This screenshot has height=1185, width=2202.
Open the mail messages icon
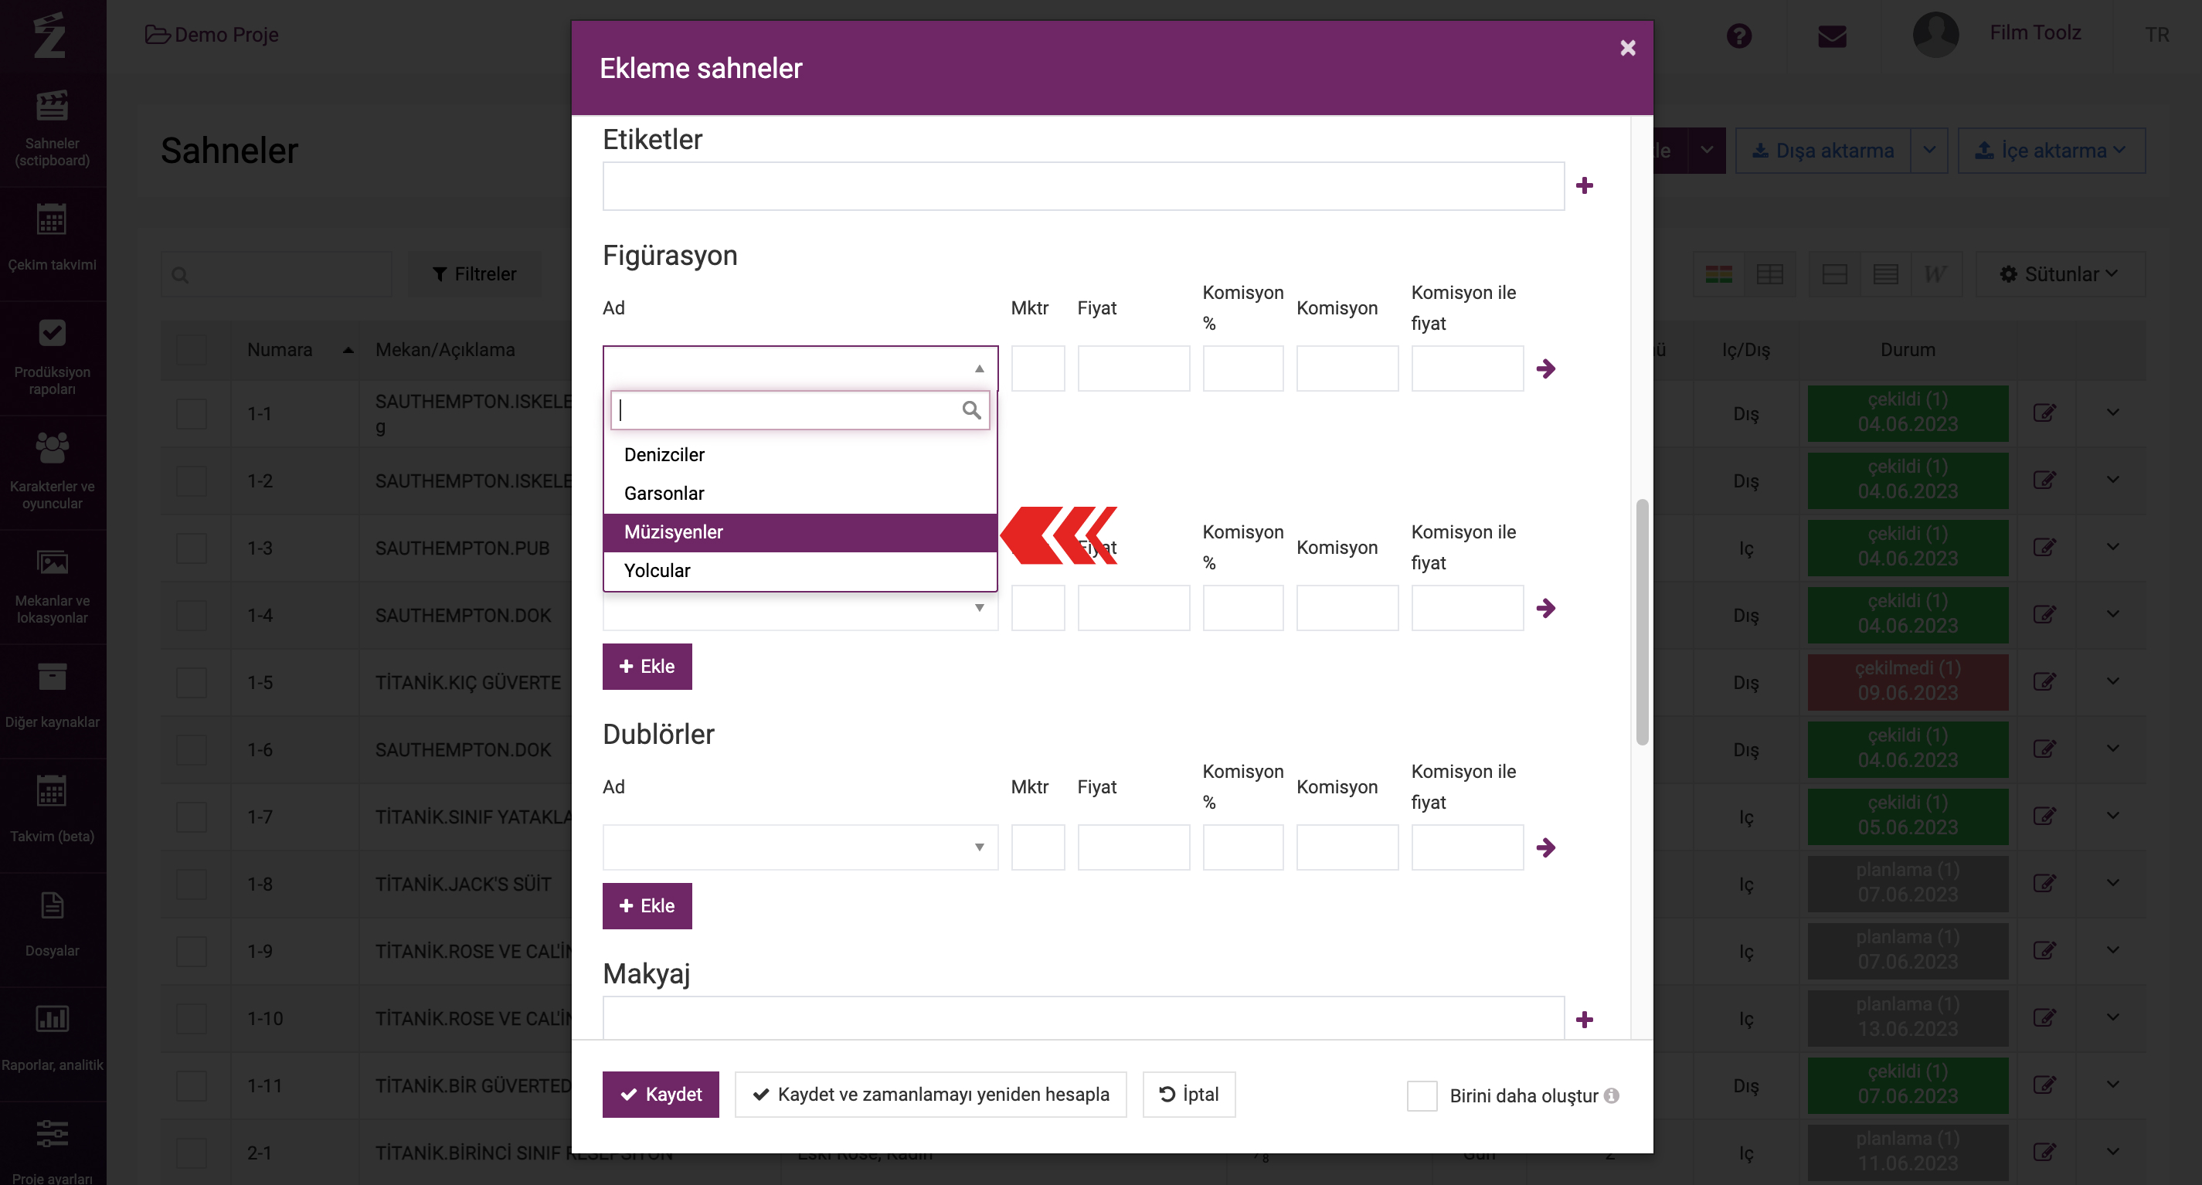(x=1832, y=36)
